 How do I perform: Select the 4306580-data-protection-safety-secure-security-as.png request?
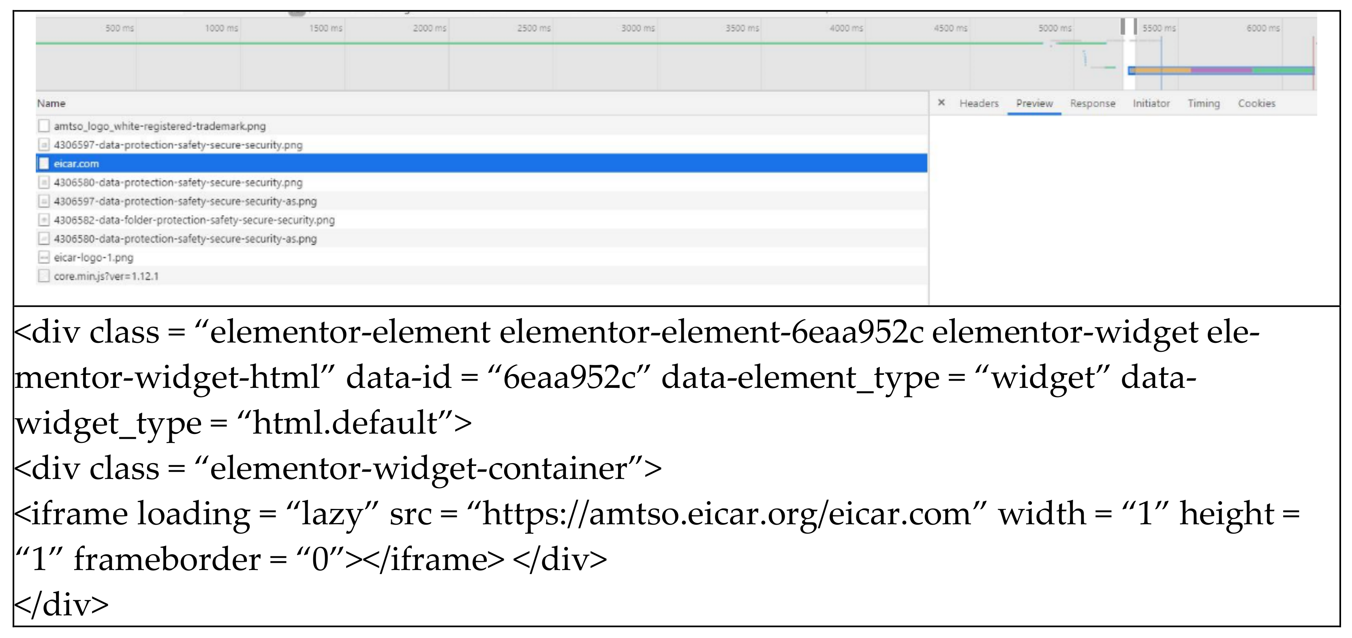coord(185,239)
